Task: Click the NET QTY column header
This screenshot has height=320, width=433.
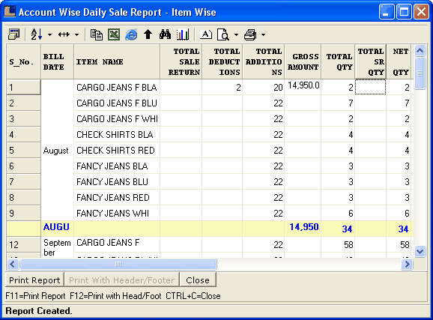Action: pos(399,62)
